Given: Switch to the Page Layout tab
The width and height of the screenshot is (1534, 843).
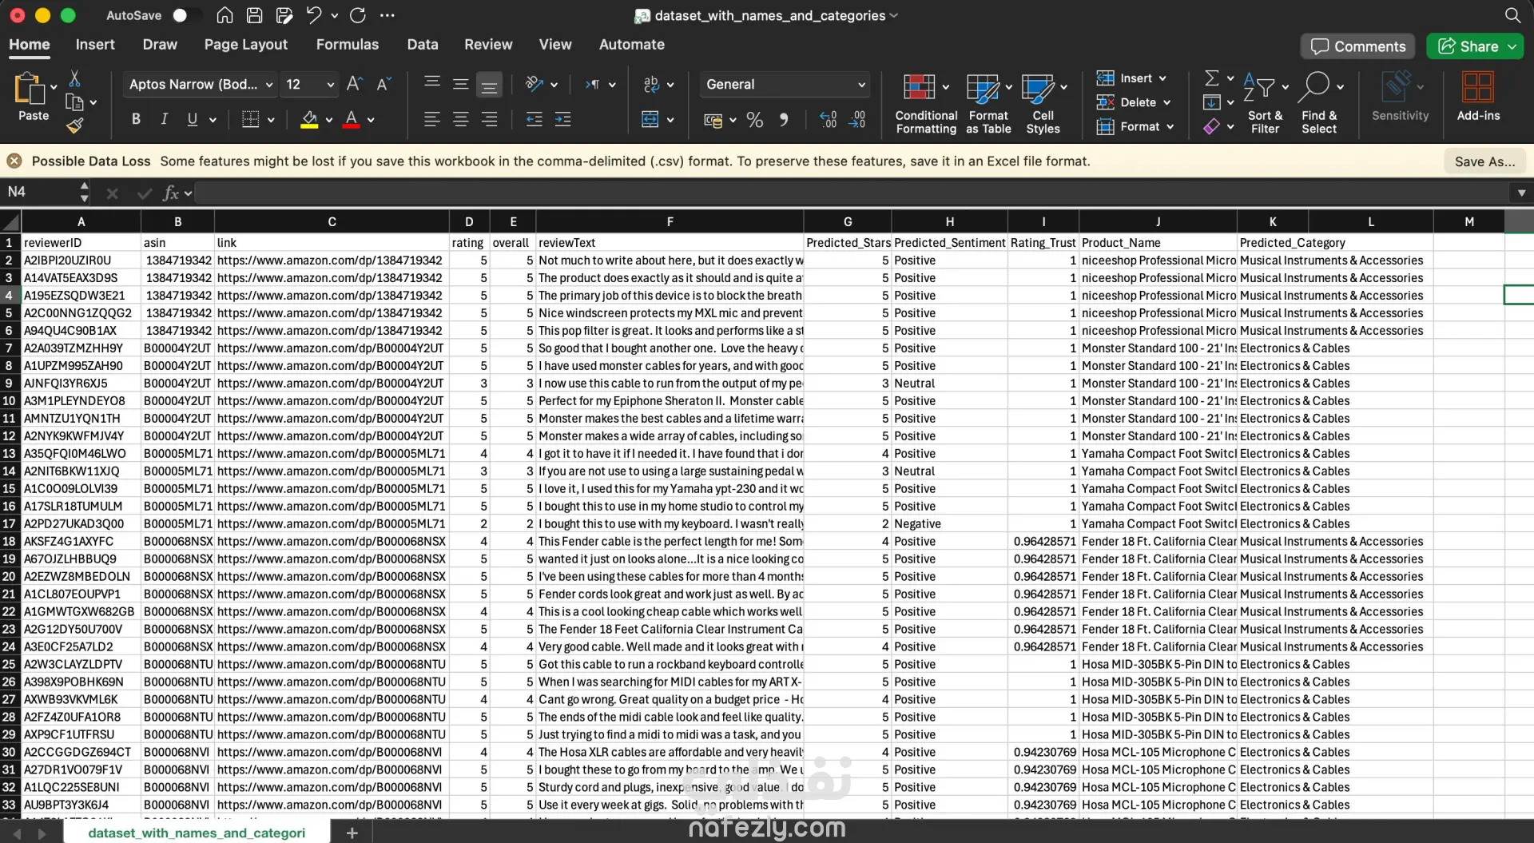Looking at the screenshot, I should pos(245,45).
